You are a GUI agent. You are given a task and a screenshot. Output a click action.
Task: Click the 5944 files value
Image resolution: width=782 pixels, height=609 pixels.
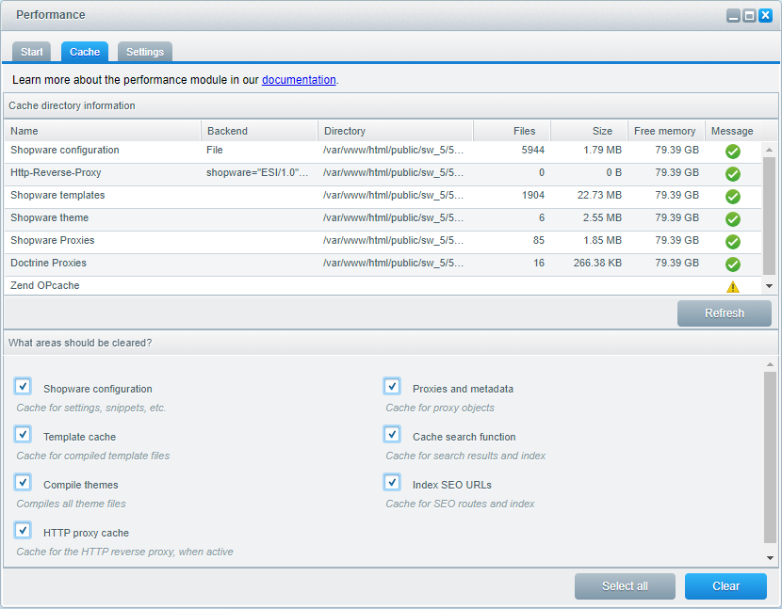click(x=532, y=150)
